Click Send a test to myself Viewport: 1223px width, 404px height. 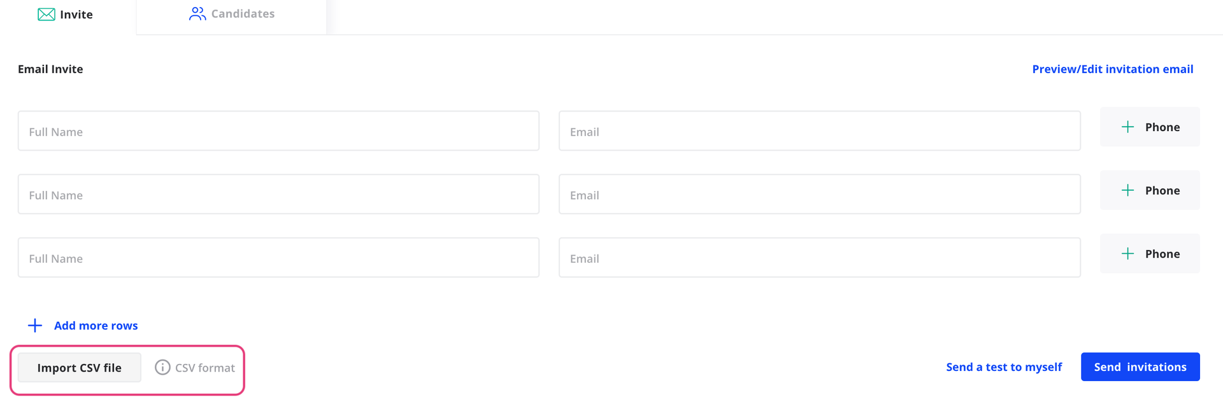[x=1004, y=367]
